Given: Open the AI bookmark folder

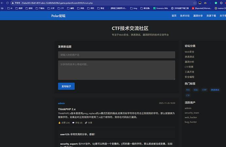Looking at the screenshot, I should 10,8.
